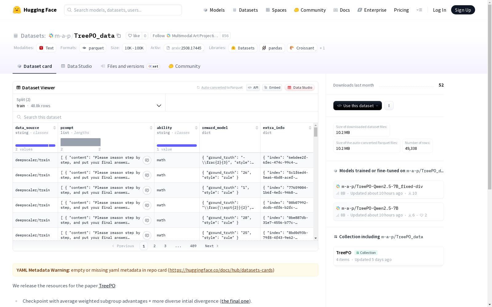The width and height of the screenshot is (492, 307).
Task: Select the Croissant library tag
Action: [302, 48]
